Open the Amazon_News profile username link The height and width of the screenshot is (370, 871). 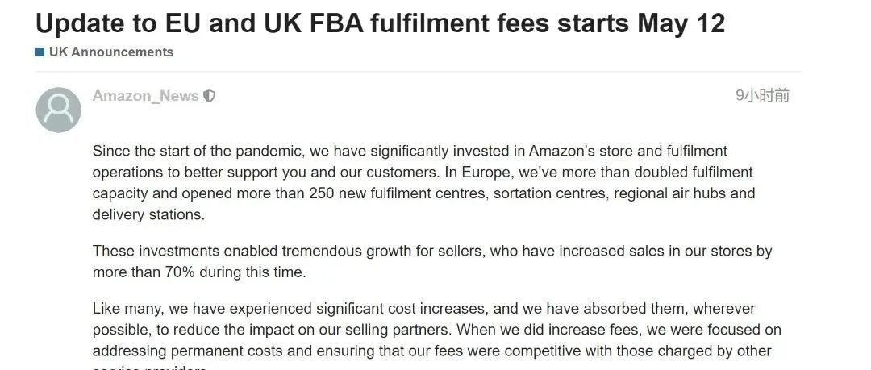[145, 96]
